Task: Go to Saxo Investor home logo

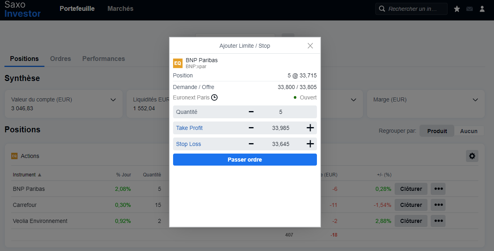Action: (22, 9)
